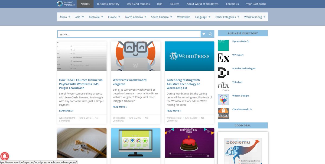Click the Cloudhostworld.in logo icon

click(223, 113)
